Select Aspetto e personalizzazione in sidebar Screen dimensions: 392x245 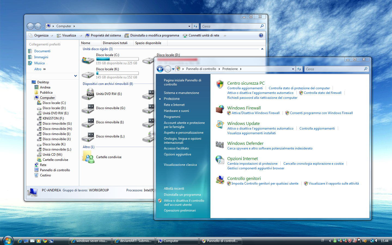click(184, 133)
